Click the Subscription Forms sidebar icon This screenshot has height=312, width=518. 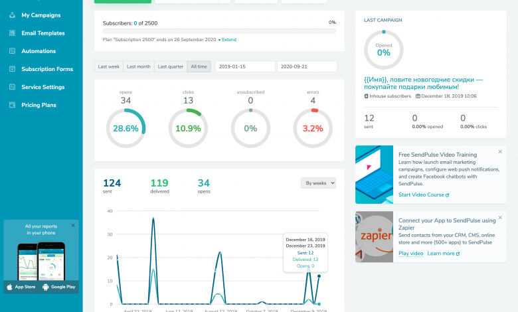tap(12, 68)
